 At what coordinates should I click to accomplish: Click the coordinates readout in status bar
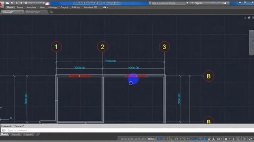(133, 139)
